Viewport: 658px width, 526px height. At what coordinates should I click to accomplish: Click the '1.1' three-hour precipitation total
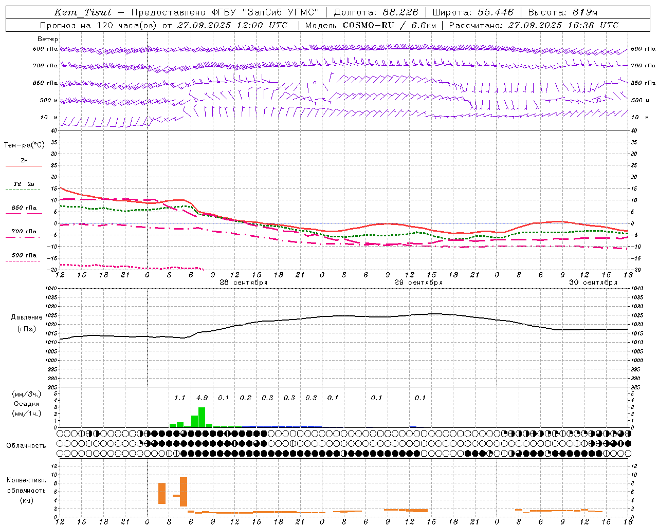click(179, 398)
